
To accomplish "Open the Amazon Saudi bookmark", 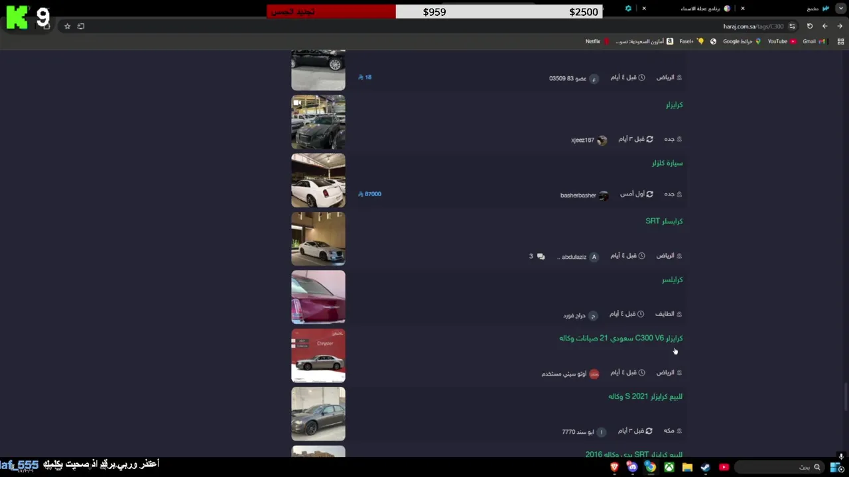I will coord(644,41).
